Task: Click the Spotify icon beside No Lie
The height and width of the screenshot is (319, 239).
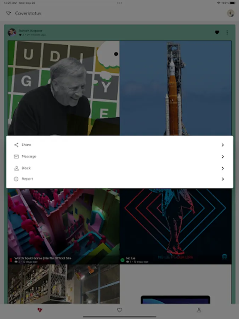Action: 123,260
